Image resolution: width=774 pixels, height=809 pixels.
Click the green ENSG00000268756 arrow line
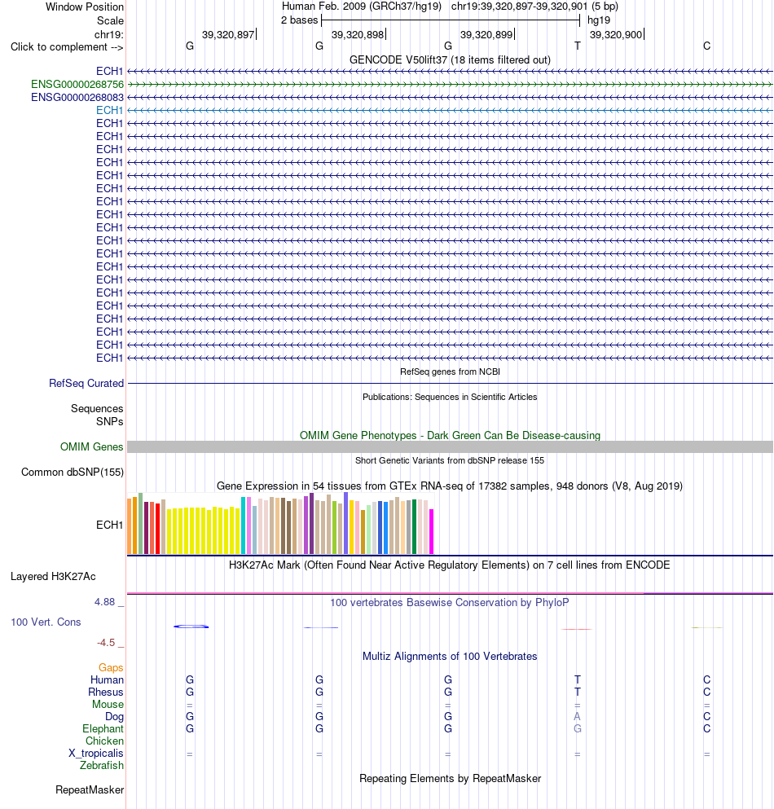coord(450,84)
